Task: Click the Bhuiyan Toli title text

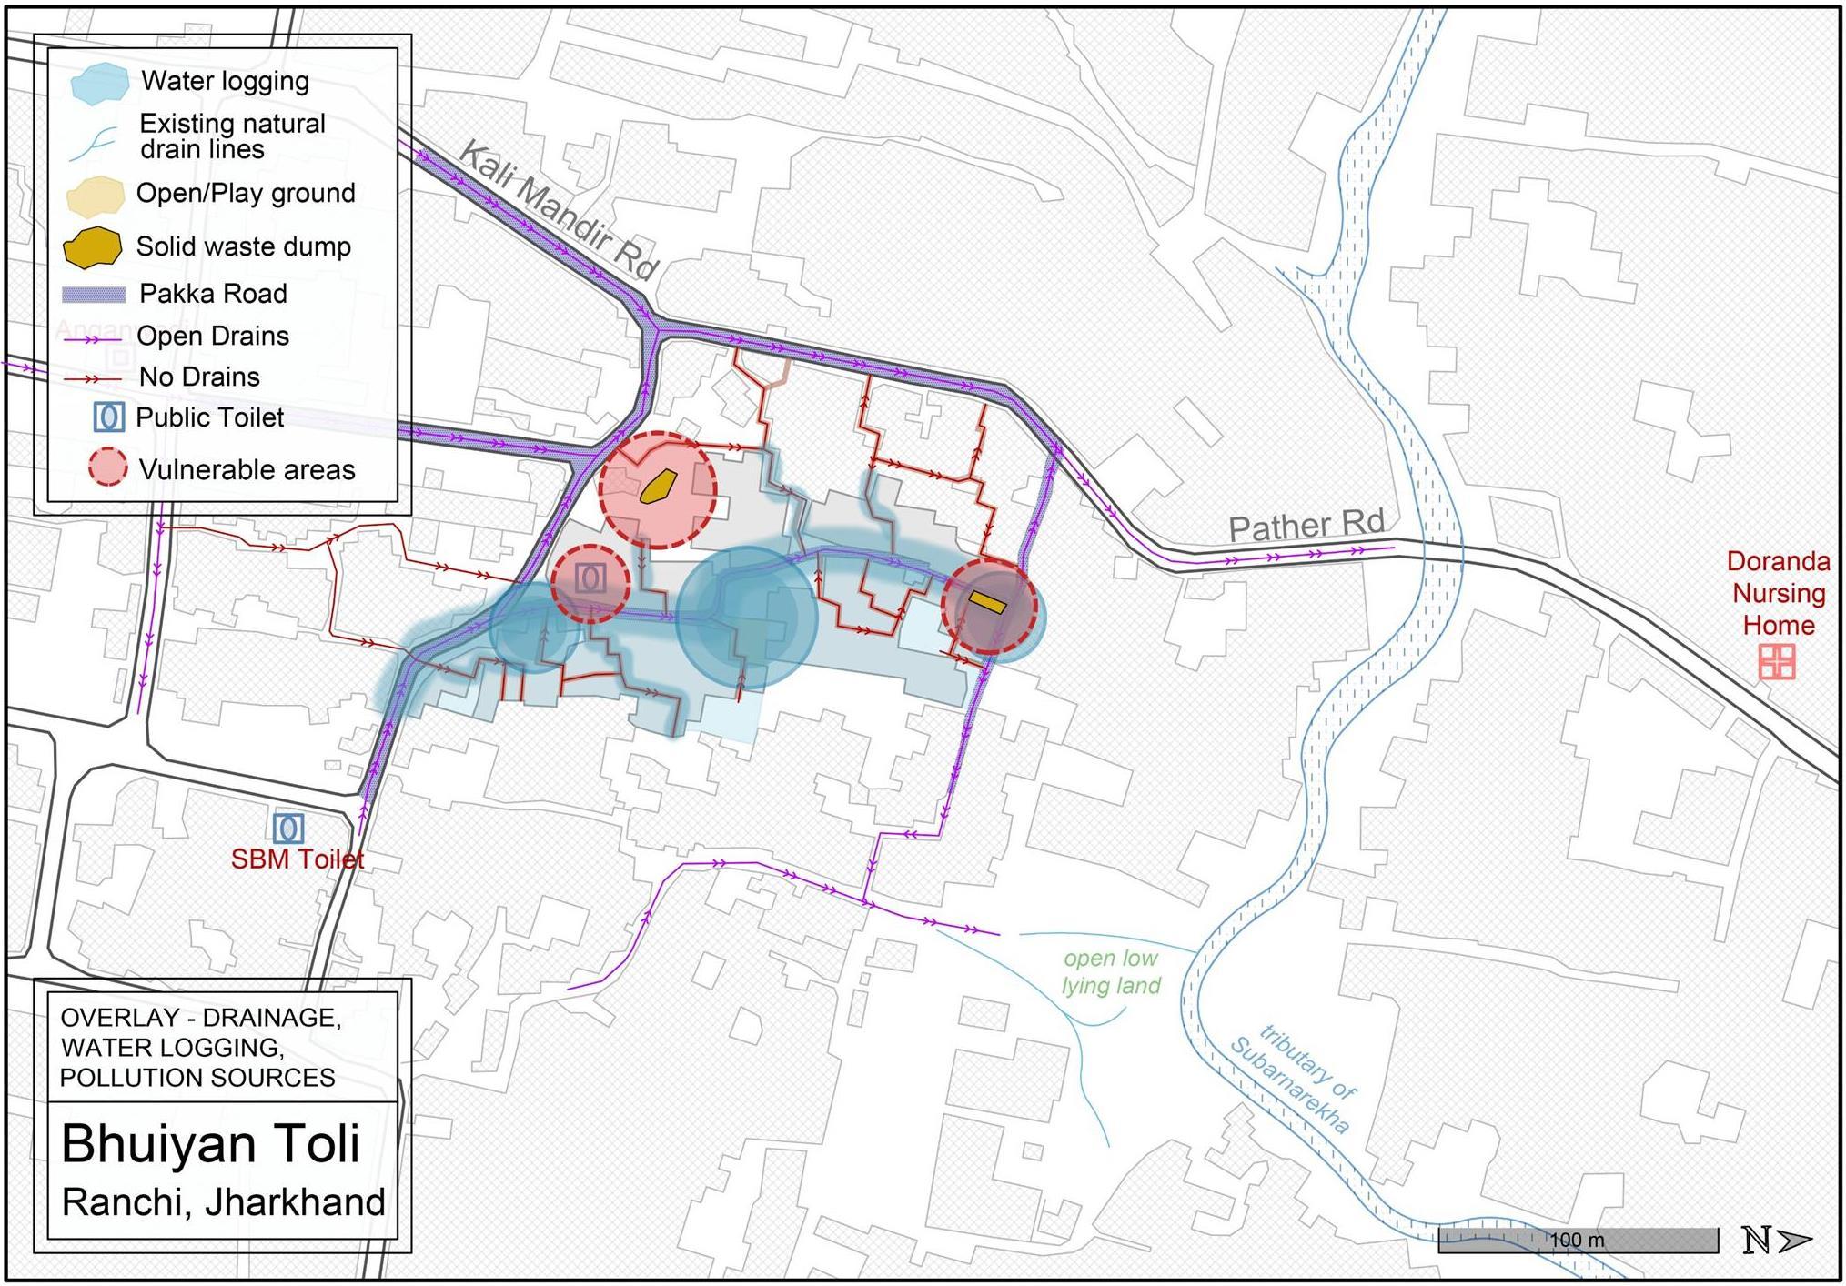Action: (210, 1143)
